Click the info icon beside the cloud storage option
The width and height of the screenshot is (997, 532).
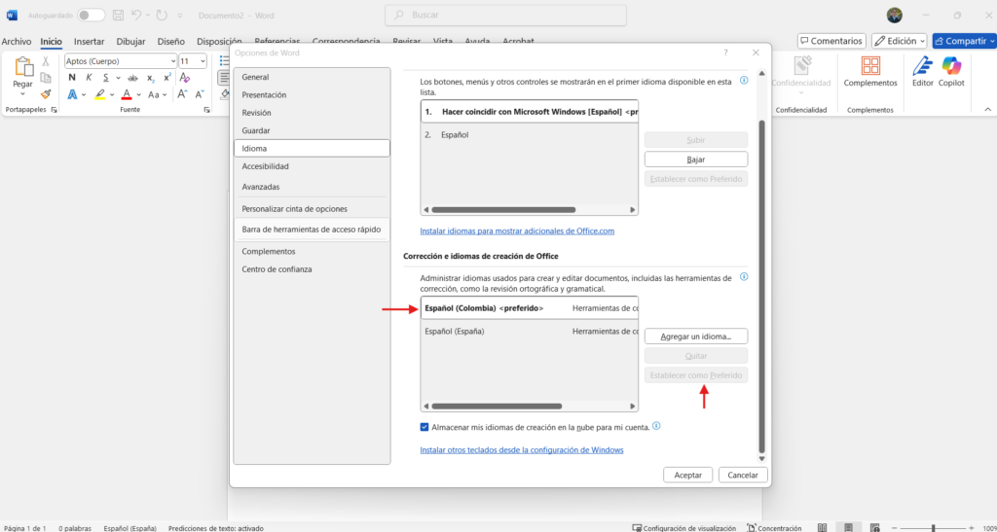point(657,426)
